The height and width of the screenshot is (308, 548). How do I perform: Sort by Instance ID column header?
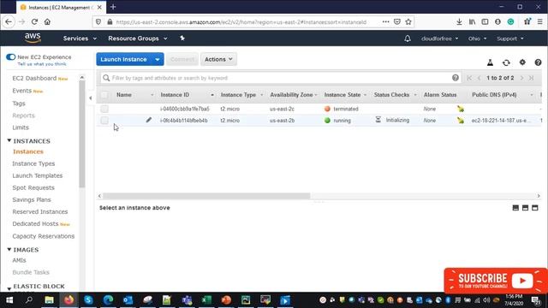pyautogui.click(x=175, y=95)
